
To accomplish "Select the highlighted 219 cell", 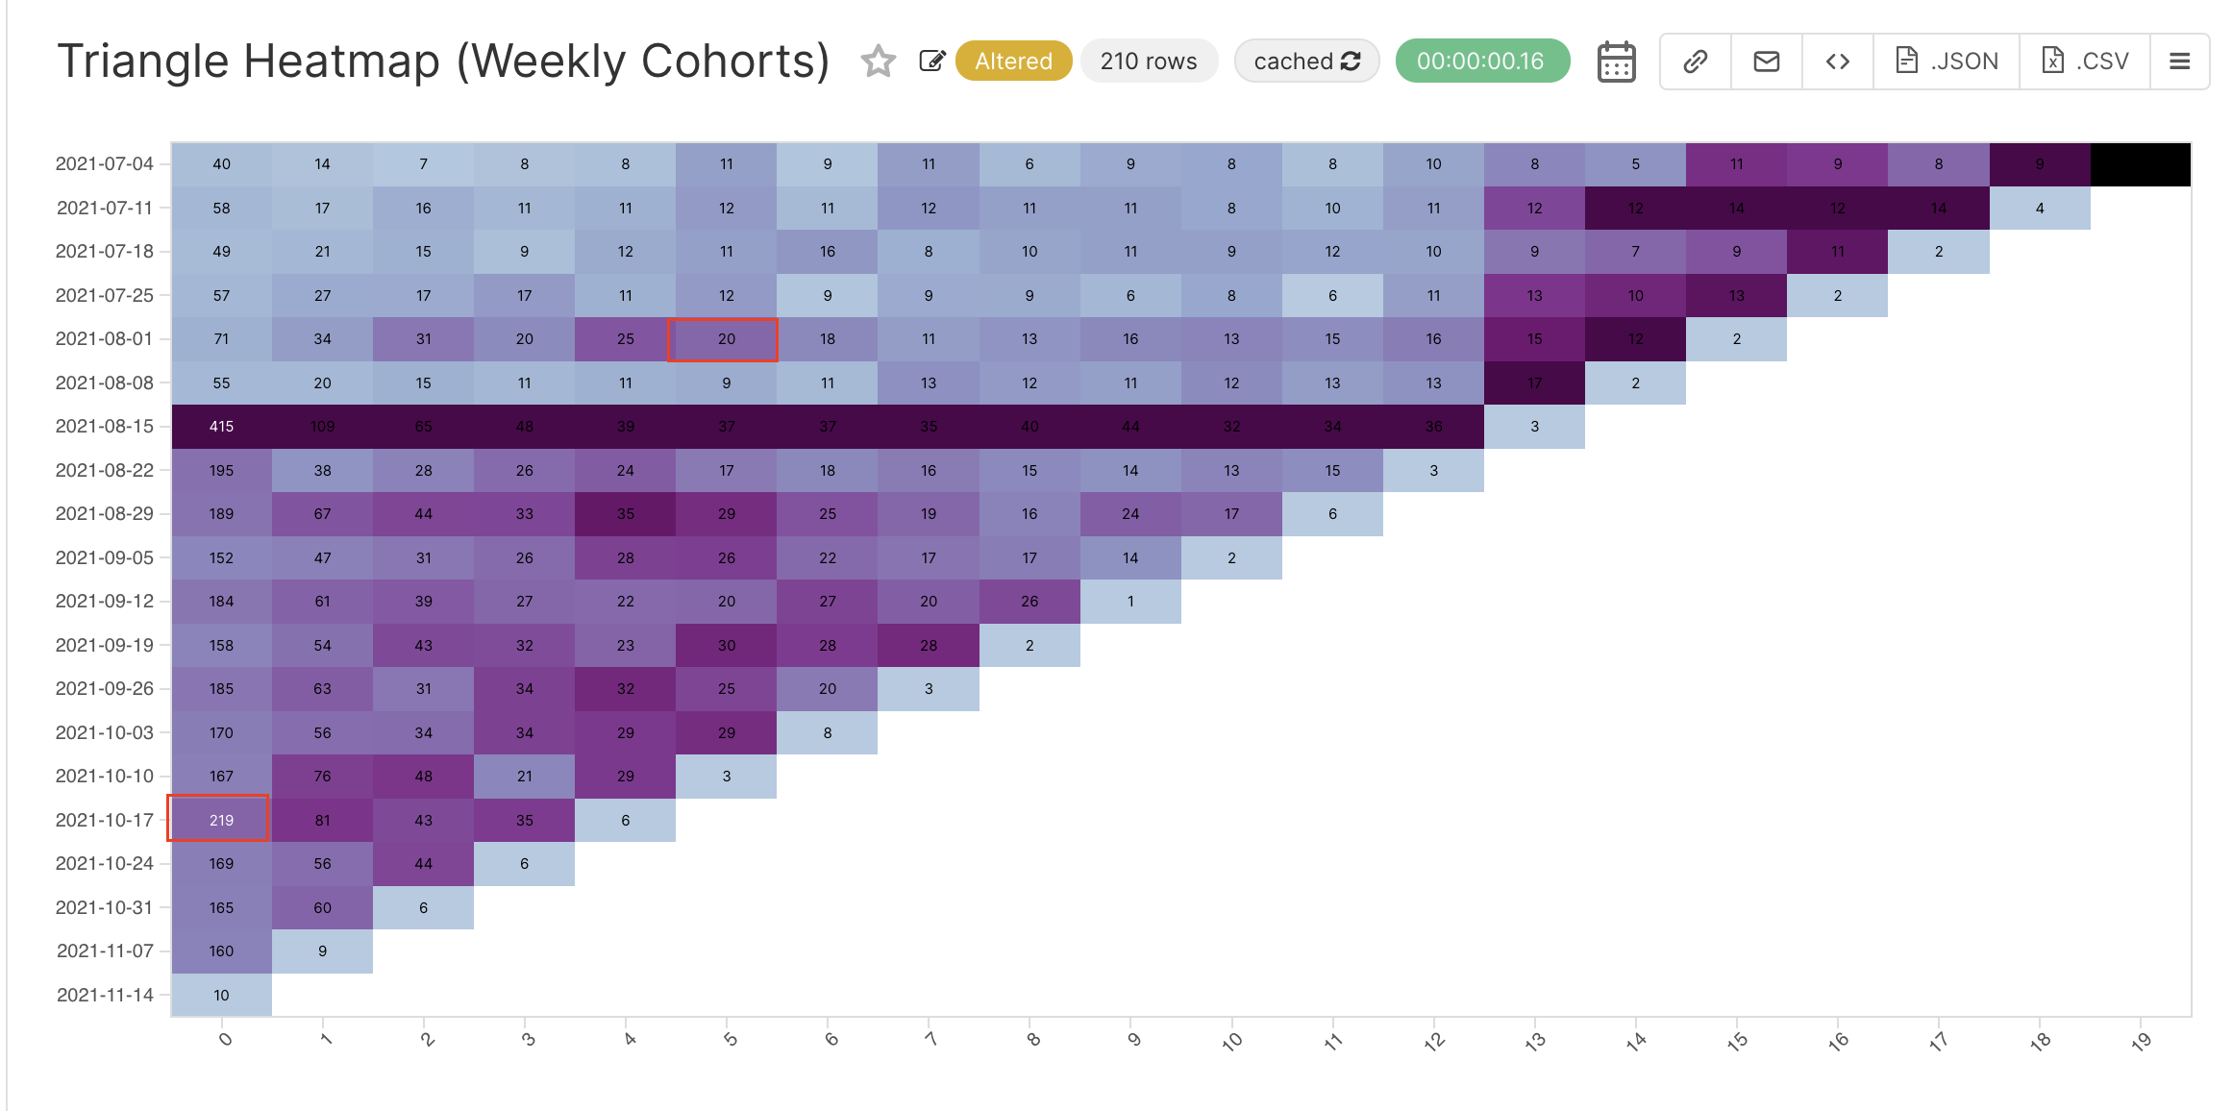I will click(x=219, y=820).
